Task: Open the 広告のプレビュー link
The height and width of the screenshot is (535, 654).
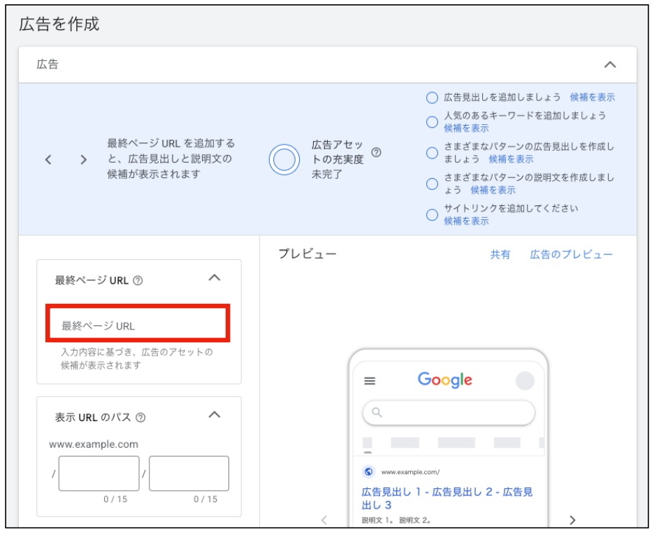Action: pos(571,255)
